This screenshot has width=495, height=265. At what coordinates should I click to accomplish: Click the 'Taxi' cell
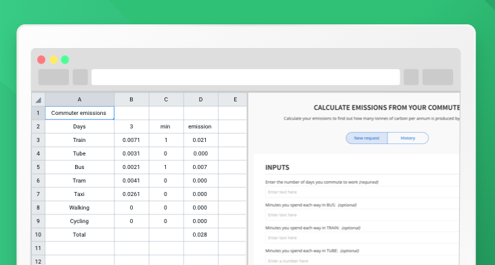[x=79, y=194]
